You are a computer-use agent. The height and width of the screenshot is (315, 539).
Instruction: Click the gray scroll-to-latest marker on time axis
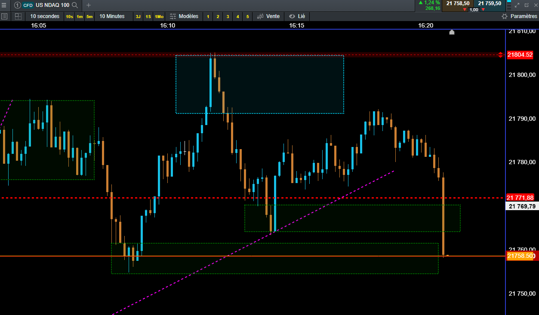(452, 32)
